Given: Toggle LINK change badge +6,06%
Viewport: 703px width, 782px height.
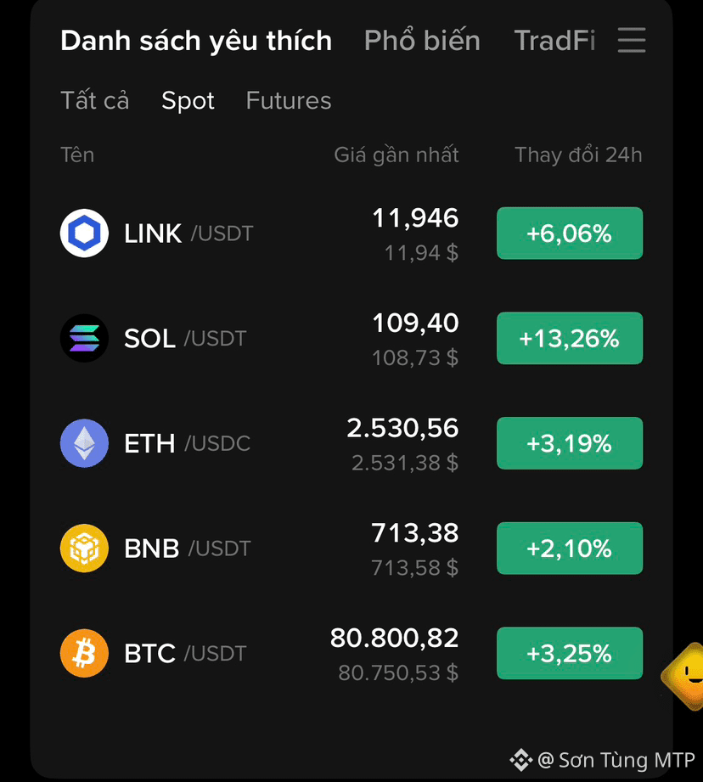Looking at the screenshot, I should pos(570,233).
